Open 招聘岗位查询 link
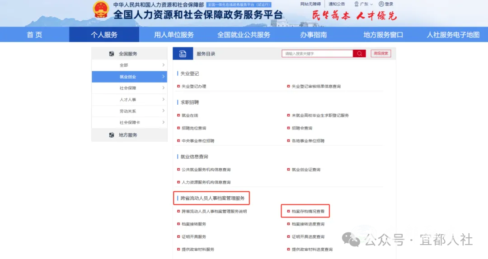 tap(194, 128)
